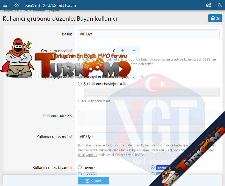
Task: Click into the Başlık input field
Action: (x=149, y=34)
